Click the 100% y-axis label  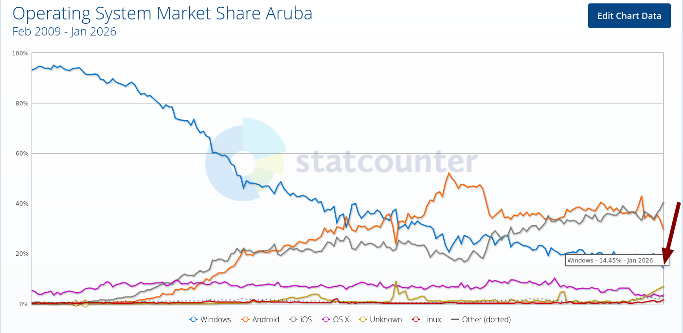click(x=20, y=53)
